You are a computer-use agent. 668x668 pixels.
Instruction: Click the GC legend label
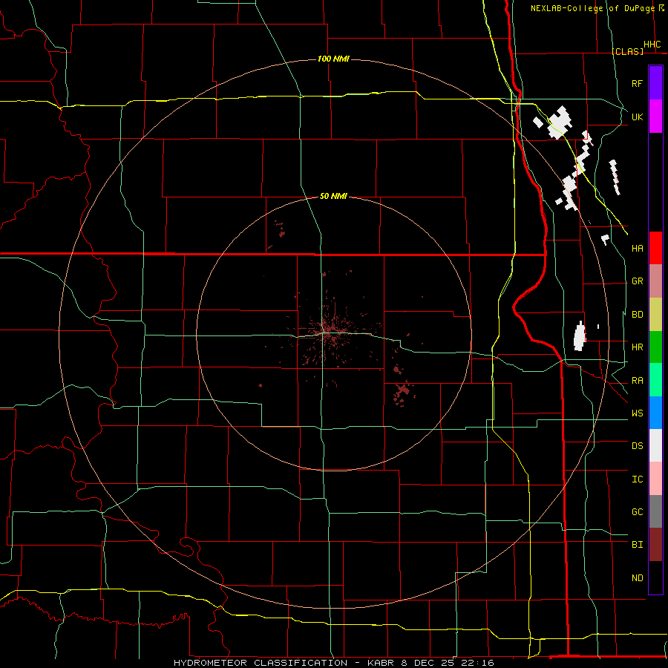[637, 512]
